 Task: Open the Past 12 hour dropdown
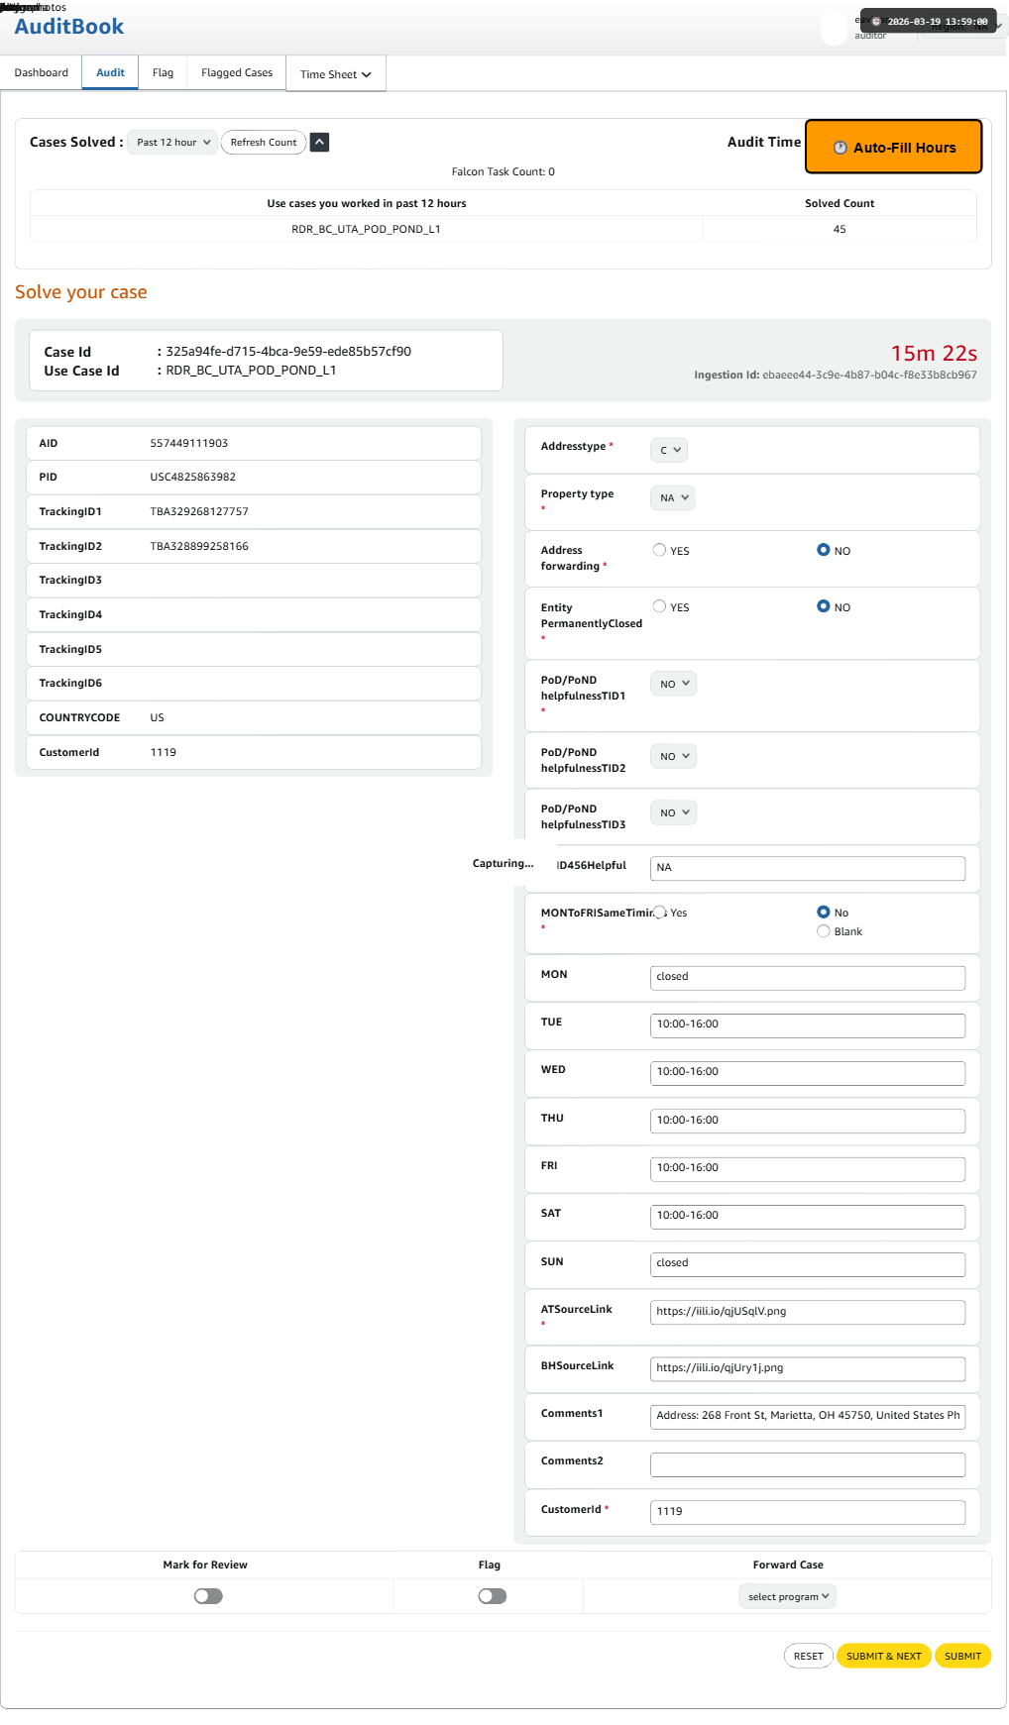[172, 143]
